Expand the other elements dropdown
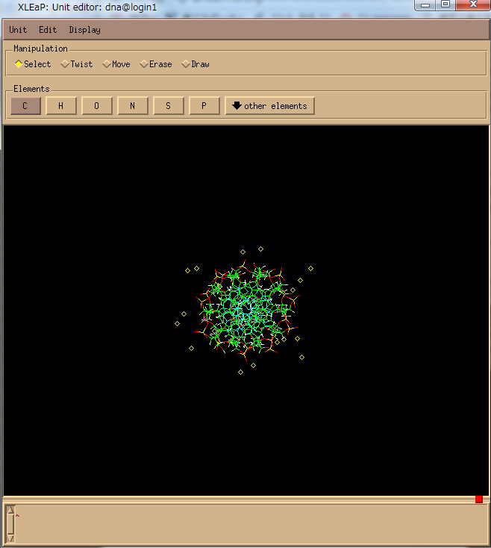Image resolution: width=491 pixels, height=548 pixels. 269,106
